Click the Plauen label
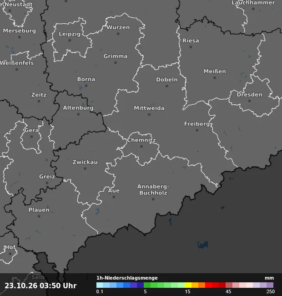The width and height of the screenshot is (282, 296). pos(39,210)
